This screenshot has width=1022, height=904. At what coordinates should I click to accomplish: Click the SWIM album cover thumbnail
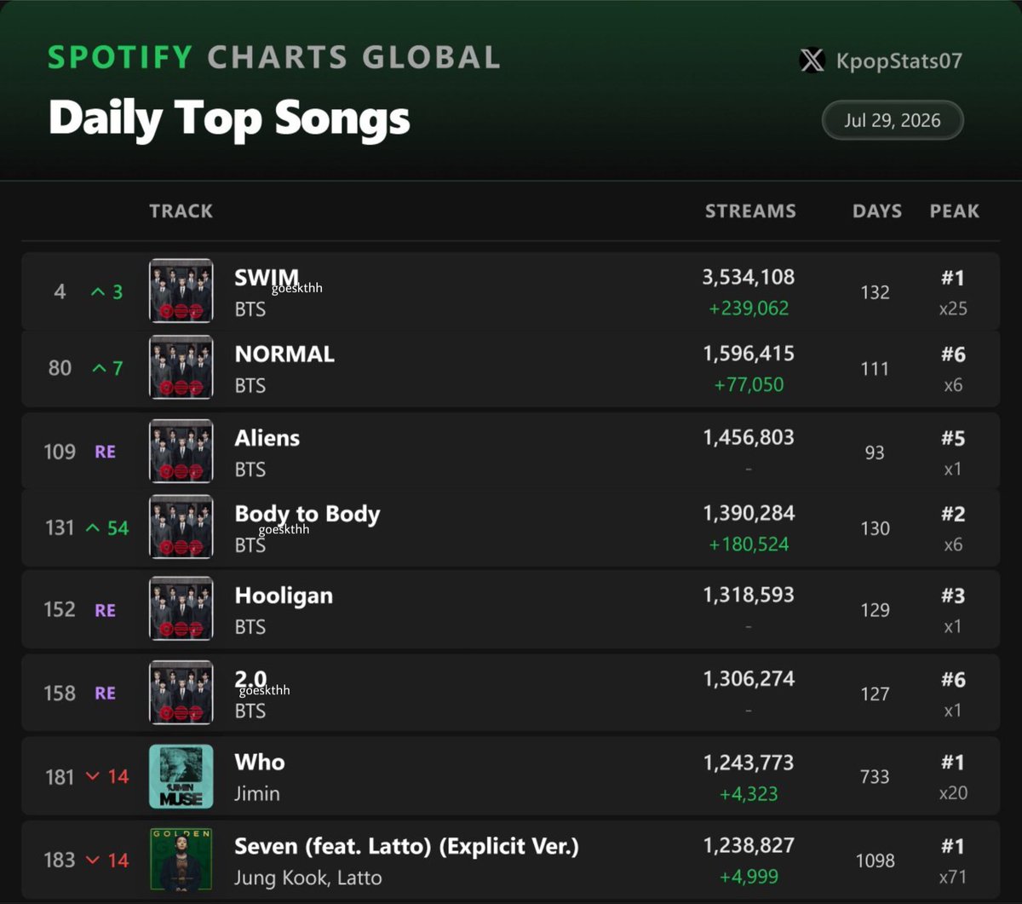click(x=181, y=291)
